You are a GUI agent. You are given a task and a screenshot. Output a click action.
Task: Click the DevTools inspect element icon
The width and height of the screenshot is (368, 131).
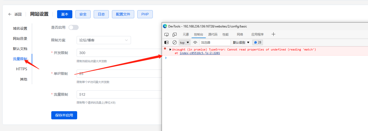[166, 35]
